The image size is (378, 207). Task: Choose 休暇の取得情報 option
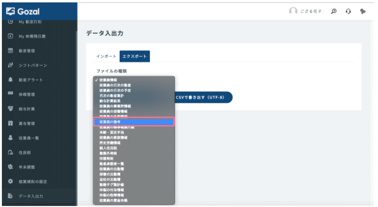134,195
